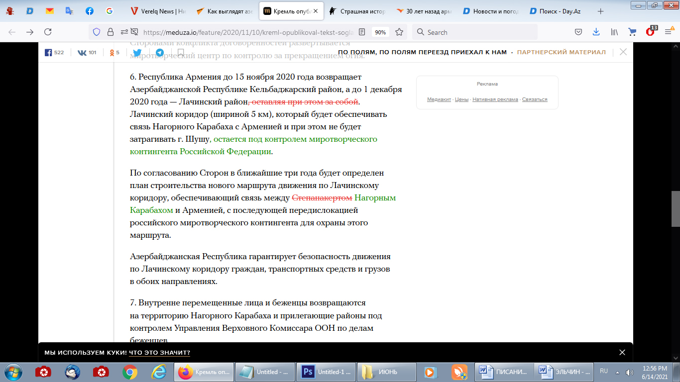Close the partner material banner
Image resolution: width=680 pixels, height=382 pixels.
[623, 52]
